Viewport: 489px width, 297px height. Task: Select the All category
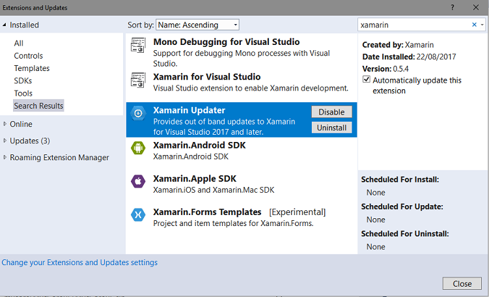coord(18,43)
